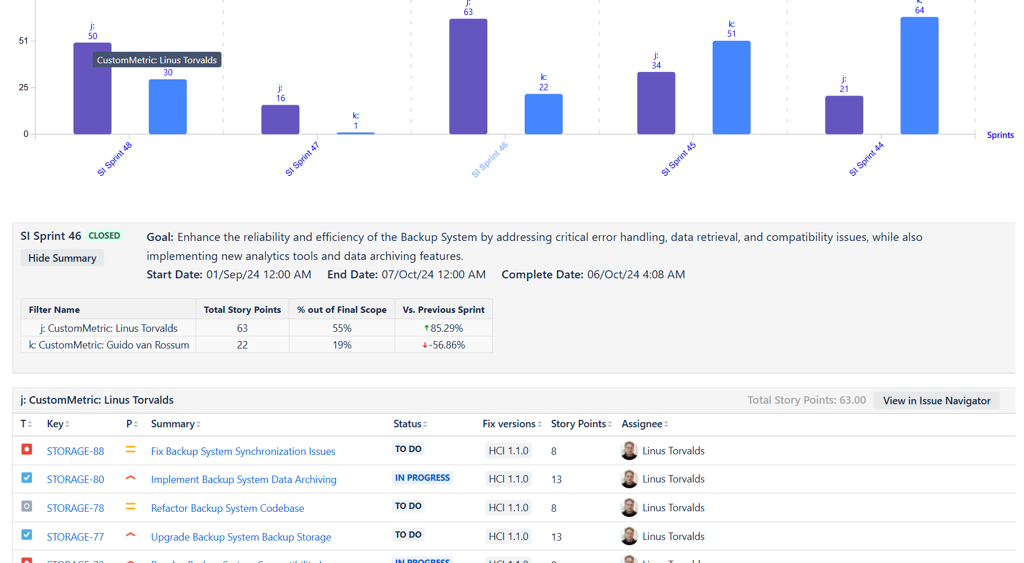This screenshot has width=1024, height=563.
Task: Click the high priority icon beside STORAGE-77
Action: click(131, 534)
